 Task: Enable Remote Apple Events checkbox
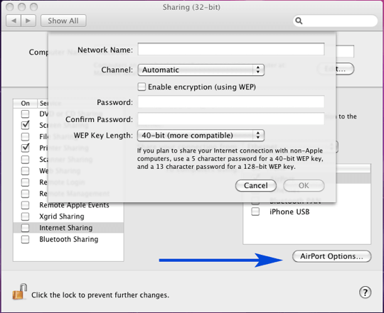pyautogui.click(x=25, y=205)
